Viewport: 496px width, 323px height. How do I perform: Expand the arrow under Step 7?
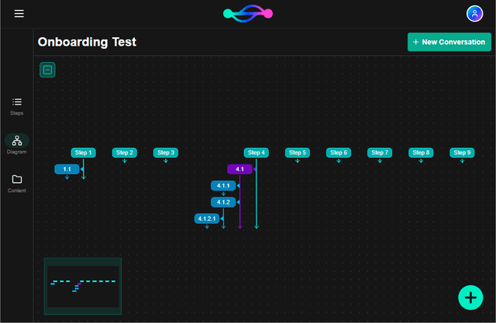click(380, 161)
